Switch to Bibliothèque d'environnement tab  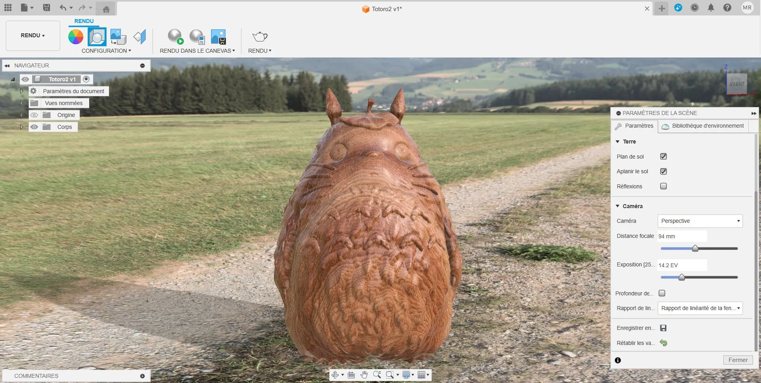[703, 126]
